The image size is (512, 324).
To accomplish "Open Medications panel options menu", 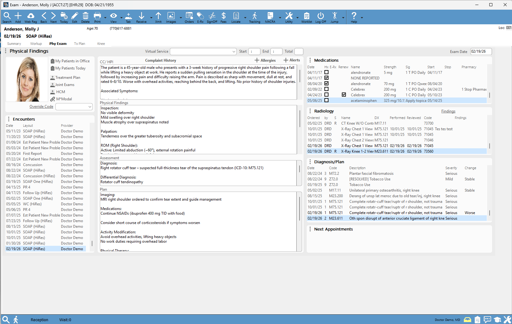I will (310, 60).
